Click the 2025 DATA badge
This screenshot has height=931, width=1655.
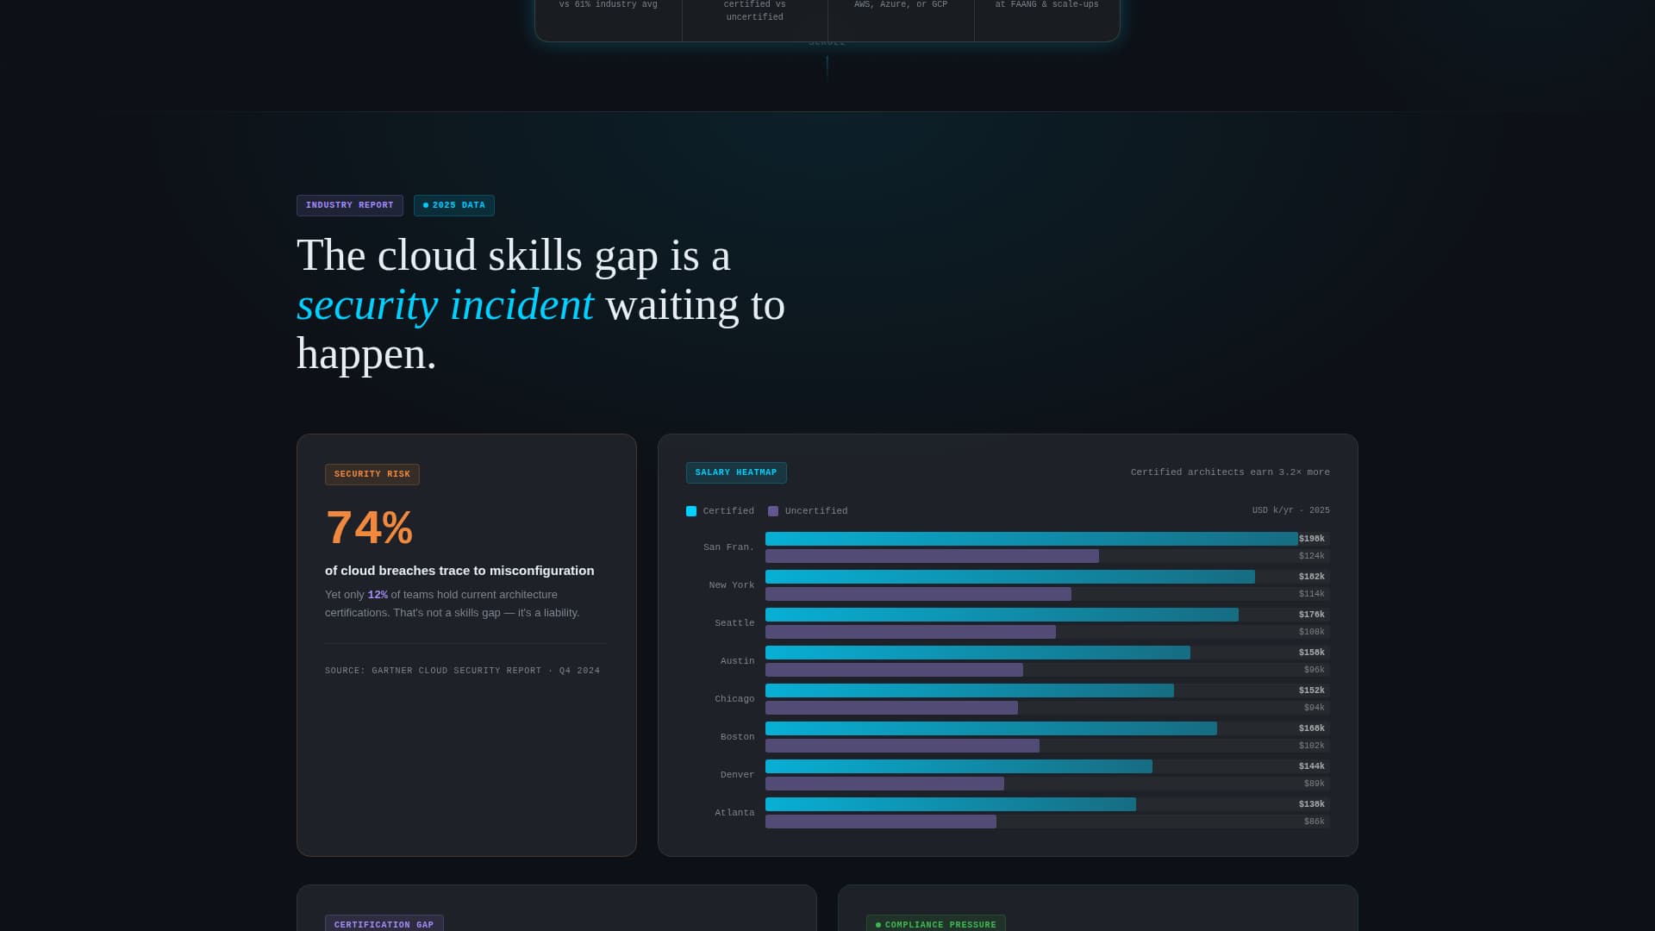tap(453, 205)
